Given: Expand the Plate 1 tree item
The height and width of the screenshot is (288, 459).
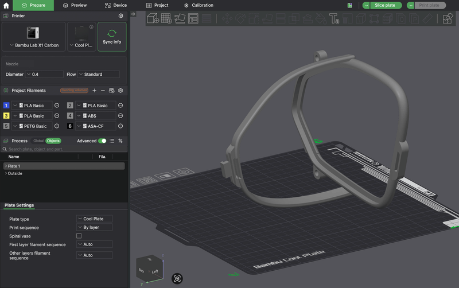Looking at the screenshot, I should pos(6,166).
